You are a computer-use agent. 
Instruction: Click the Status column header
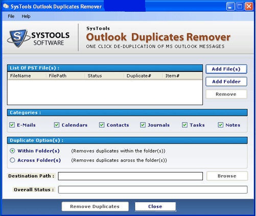pos(104,76)
